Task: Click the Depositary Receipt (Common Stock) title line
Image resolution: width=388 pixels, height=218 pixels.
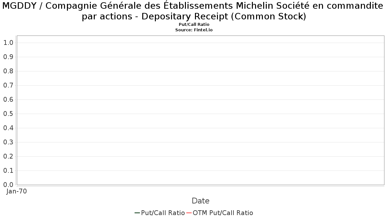Action: coord(194,17)
